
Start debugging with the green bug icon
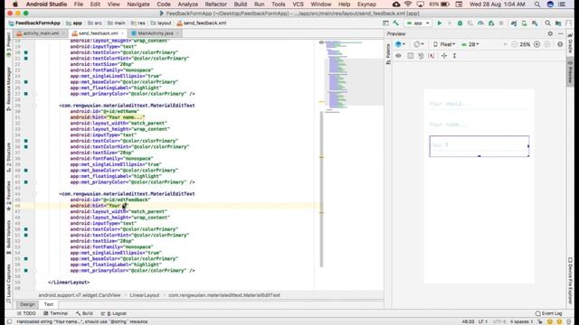coord(460,23)
